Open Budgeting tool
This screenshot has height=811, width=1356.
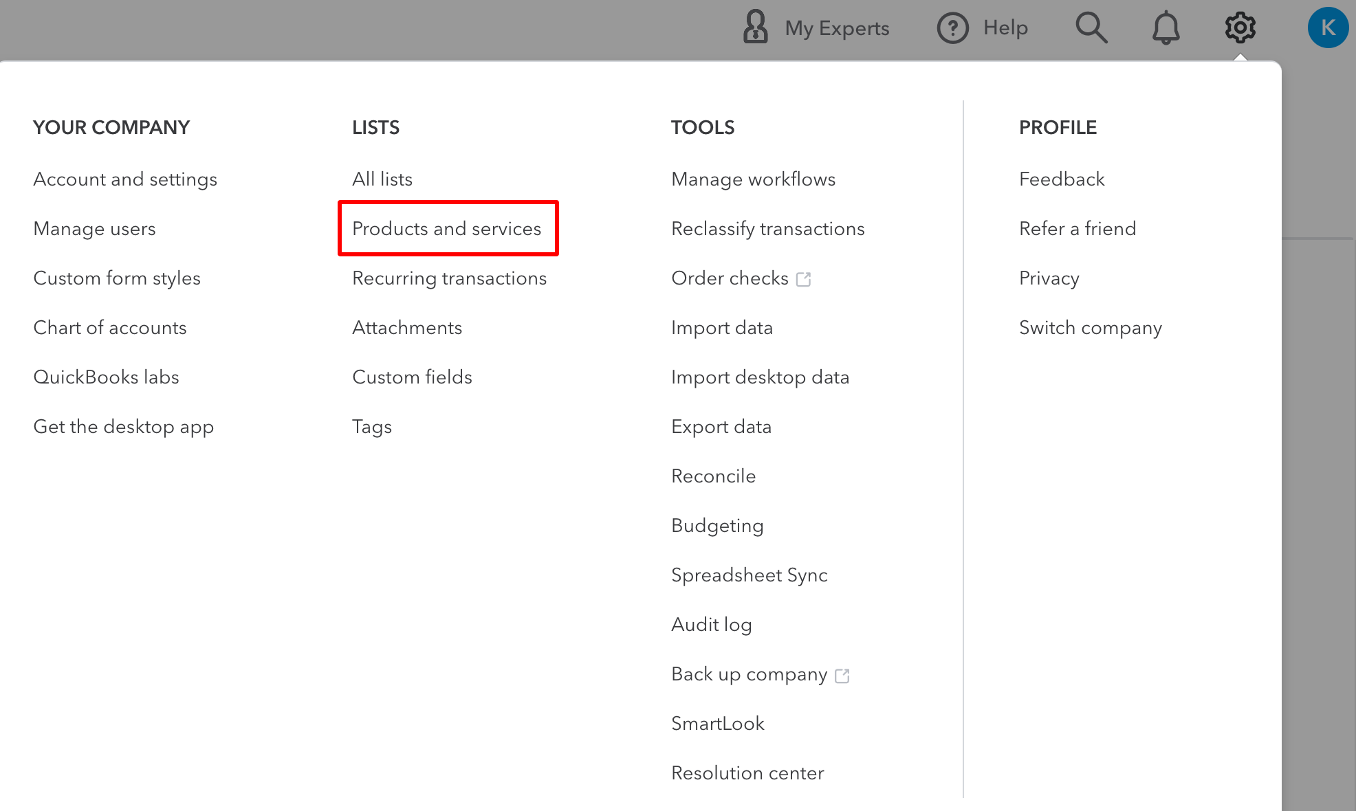coord(718,526)
